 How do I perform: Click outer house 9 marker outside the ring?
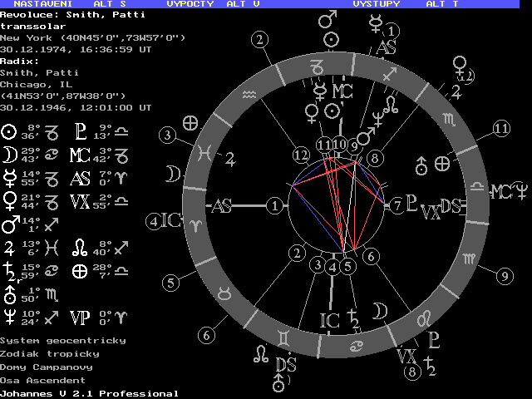pyautogui.click(x=505, y=276)
